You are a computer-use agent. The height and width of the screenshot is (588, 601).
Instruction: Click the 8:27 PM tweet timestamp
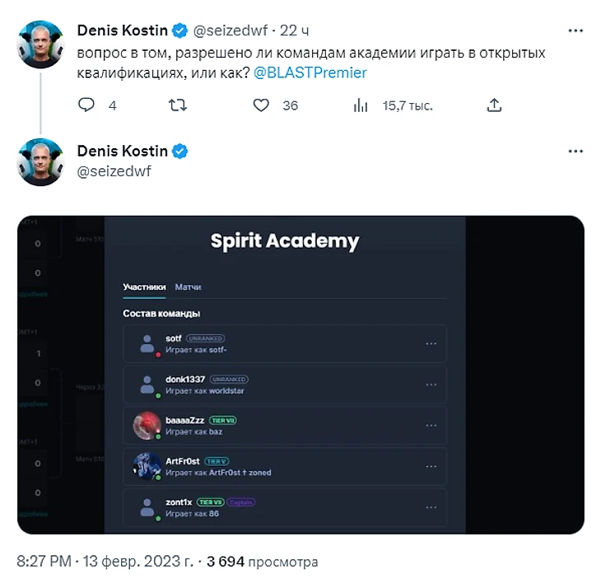(43, 562)
